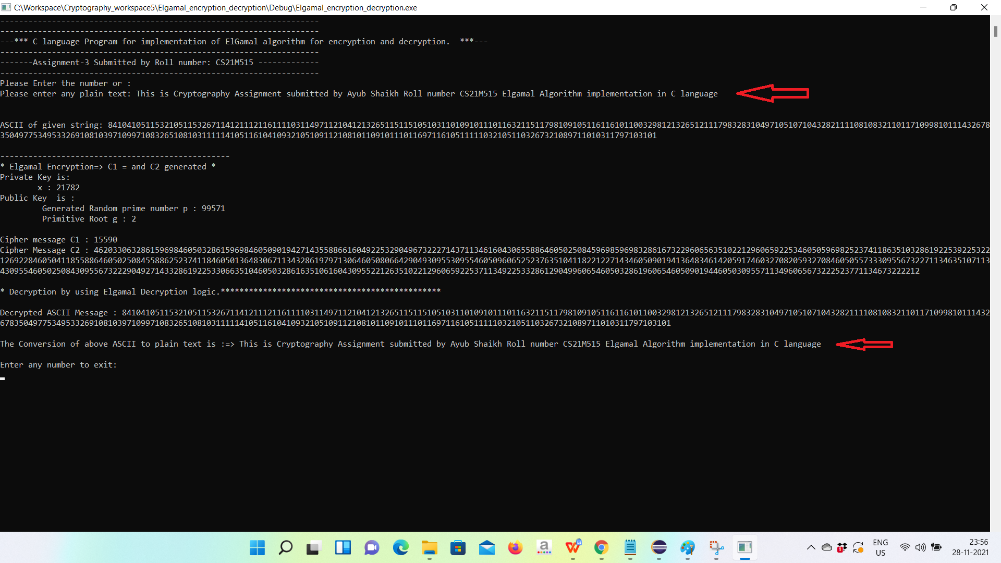Screen dimensions: 1001x563
Task: Expand hidden system tray icons
Action: coord(811,547)
